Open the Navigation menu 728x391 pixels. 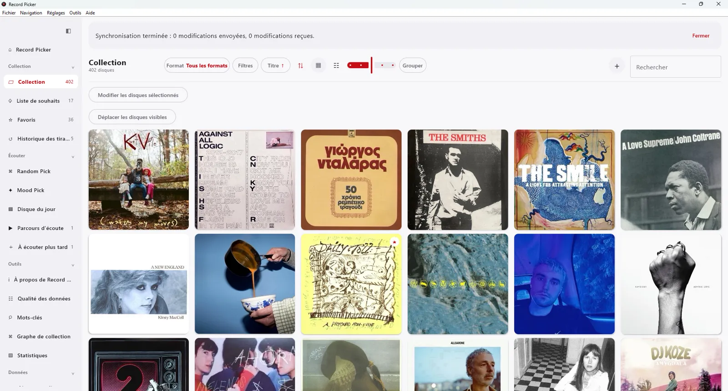point(31,13)
